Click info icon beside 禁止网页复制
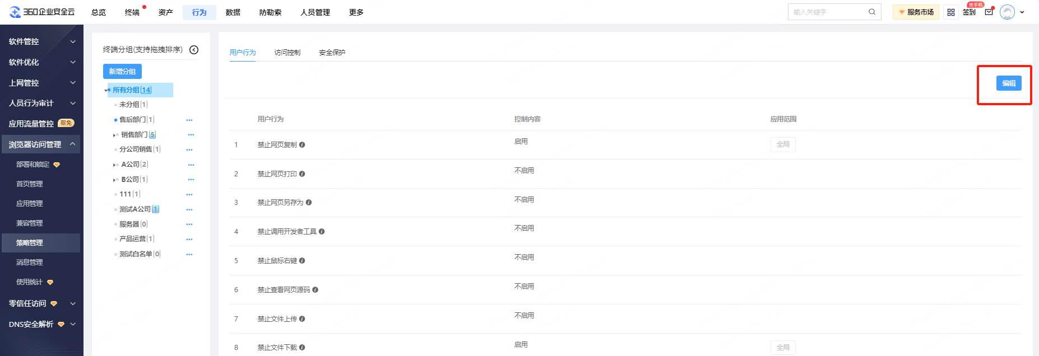 (x=302, y=145)
